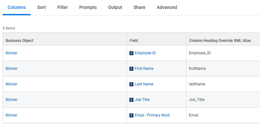The height and width of the screenshot is (127, 260).
Task: Select the firstName alias cell
Action: (x=223, y=68)
